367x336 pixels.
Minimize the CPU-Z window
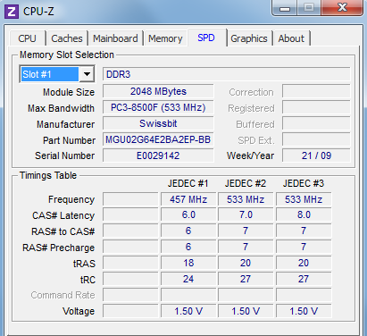pyautogui.click(x=284, y=7)
